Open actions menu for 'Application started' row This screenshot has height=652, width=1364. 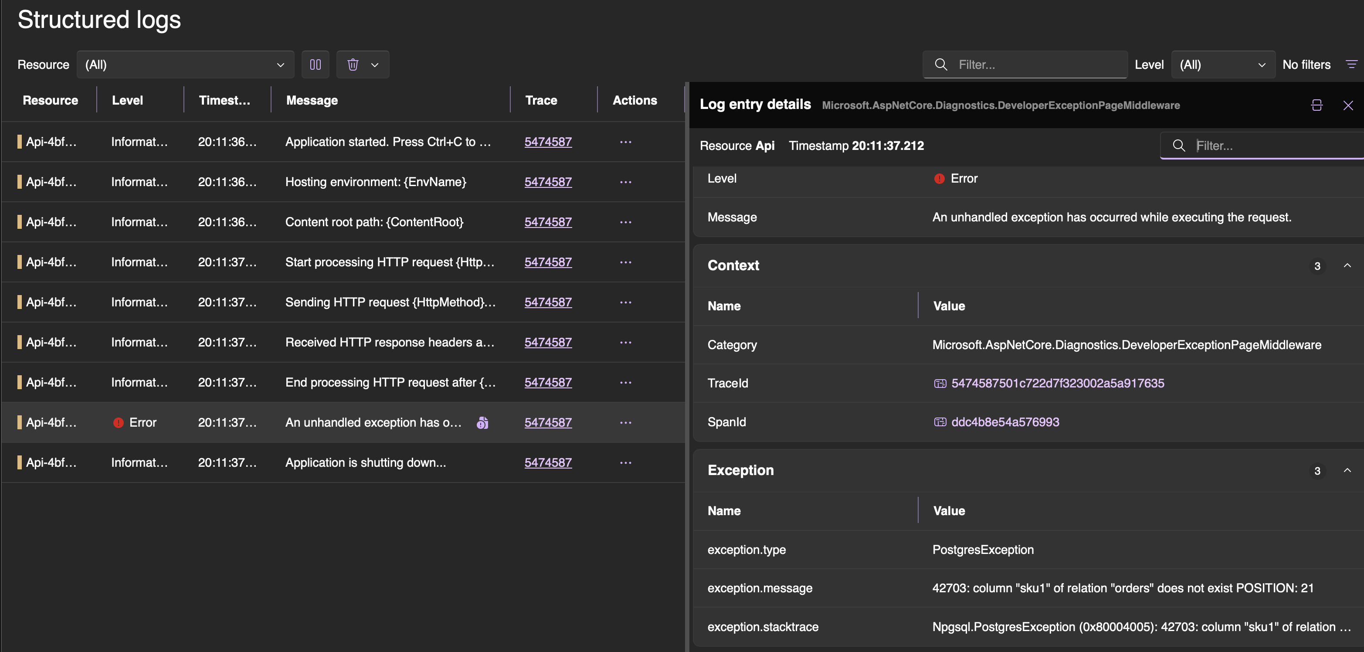(625, 142)
